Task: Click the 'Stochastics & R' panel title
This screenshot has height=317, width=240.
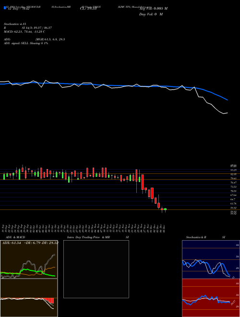Action: [196, 237]
